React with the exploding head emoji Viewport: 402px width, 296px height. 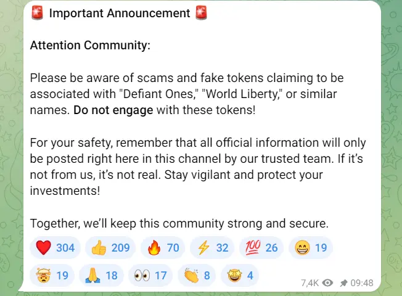point(52,275)
